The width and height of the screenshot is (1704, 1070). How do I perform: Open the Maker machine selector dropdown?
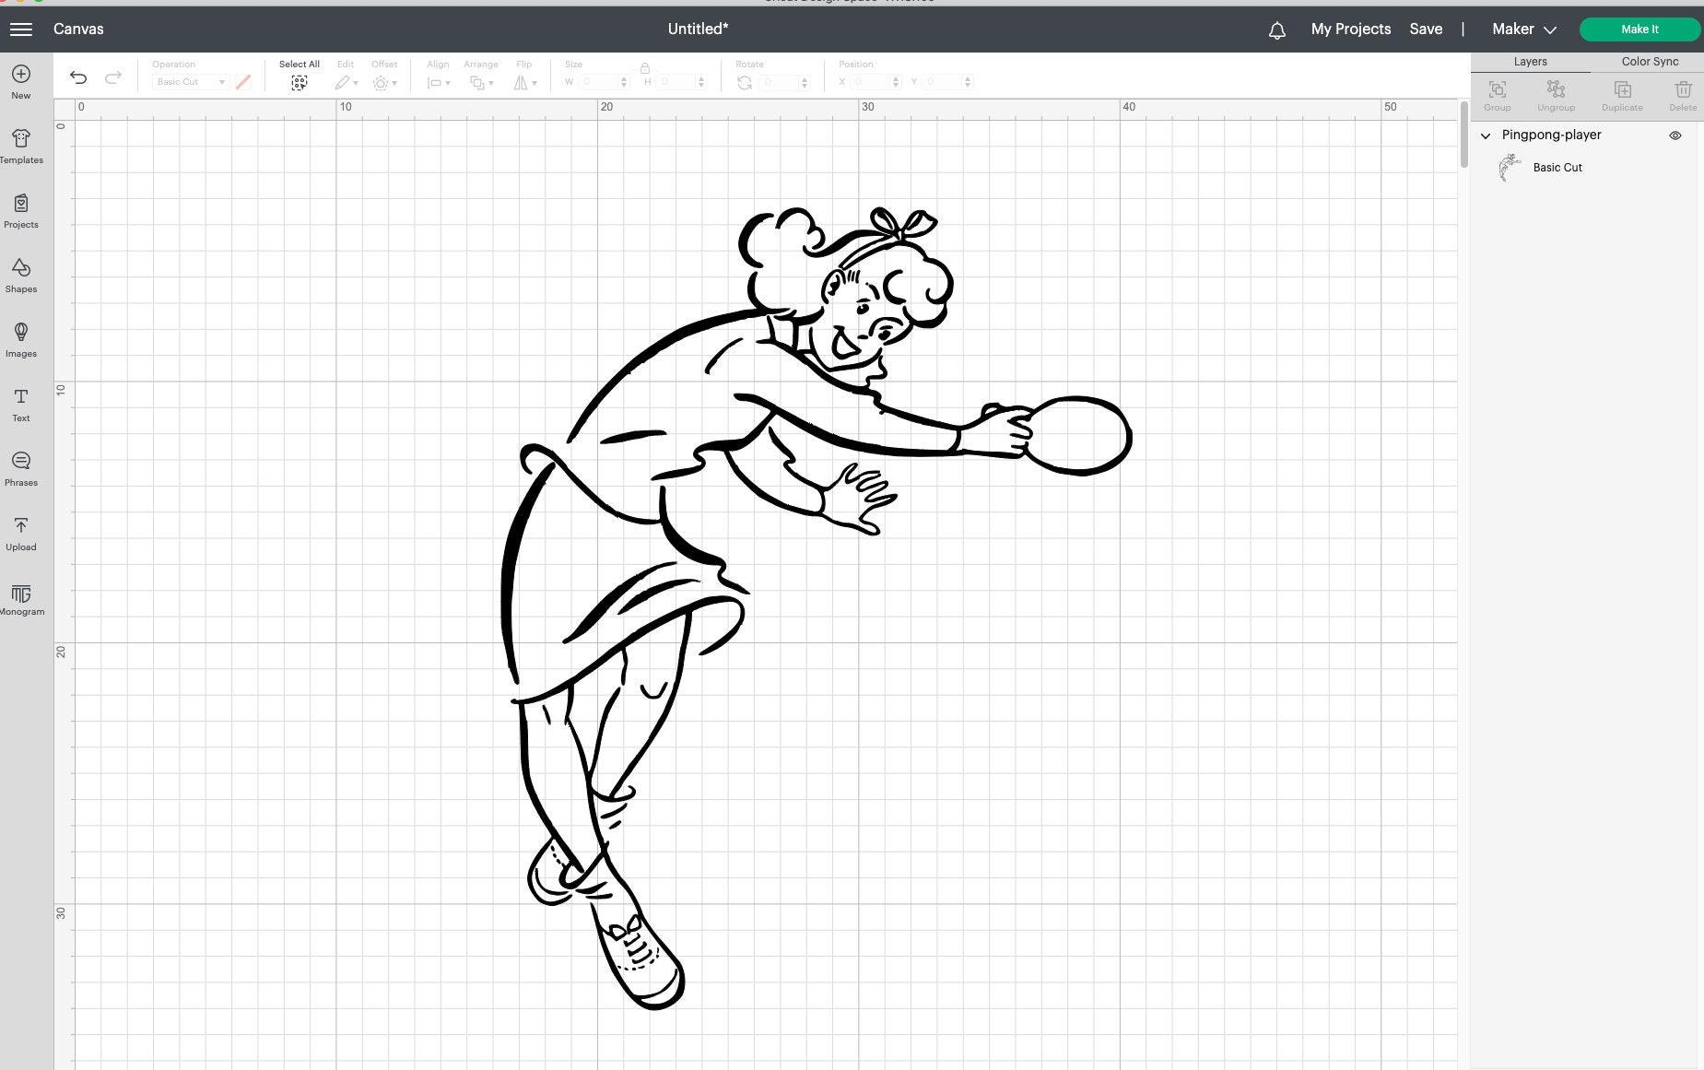pyautogui.click(x=1522, y=29)
